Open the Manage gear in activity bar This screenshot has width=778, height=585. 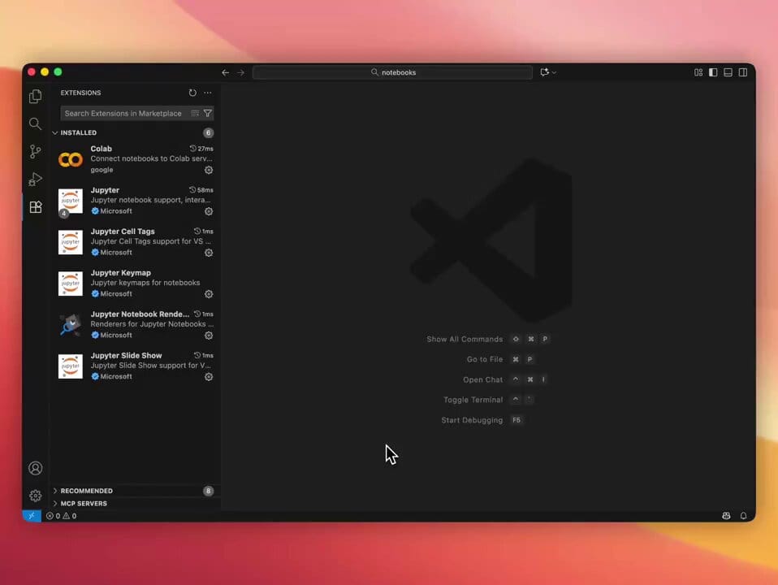click(x=35, y=496)
